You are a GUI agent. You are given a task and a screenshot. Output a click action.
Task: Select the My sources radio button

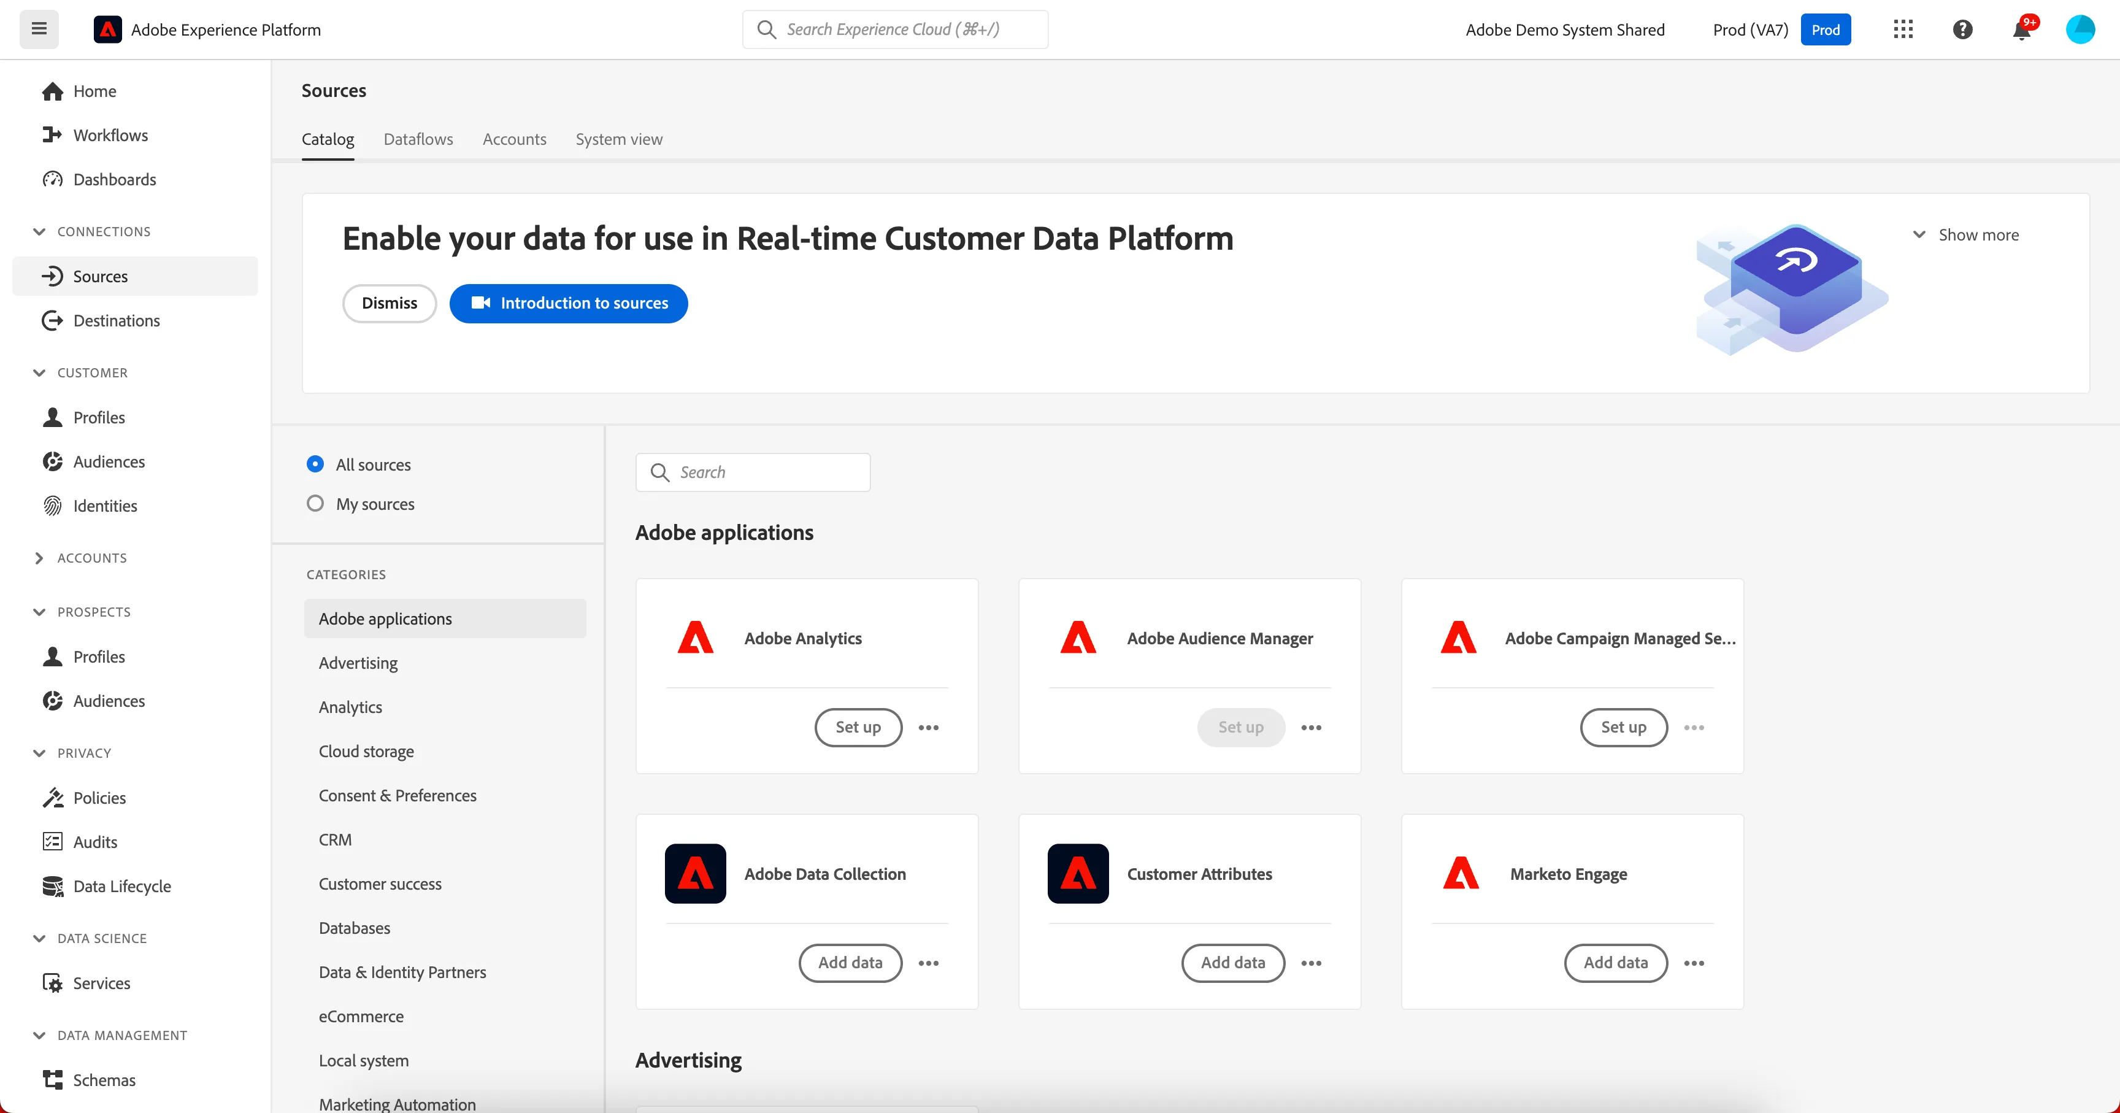point(315,504)
